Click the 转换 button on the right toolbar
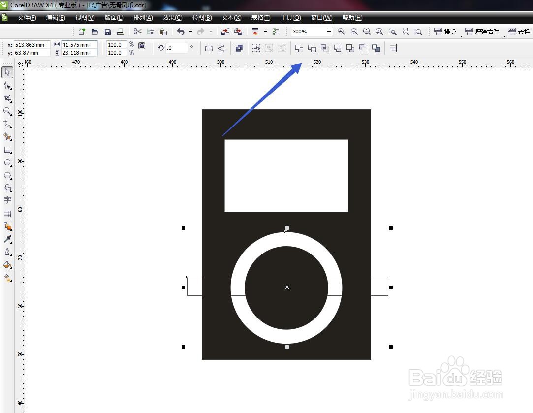The image size is (533, 413). tap(520, 32)
